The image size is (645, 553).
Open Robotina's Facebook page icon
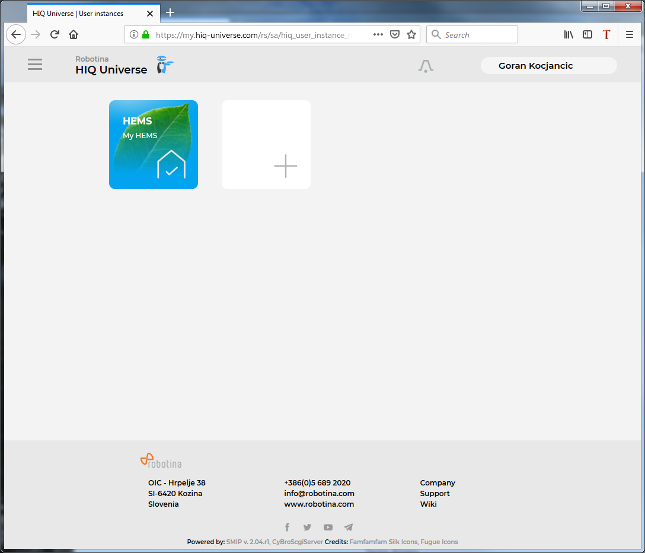tap(287, 527)
